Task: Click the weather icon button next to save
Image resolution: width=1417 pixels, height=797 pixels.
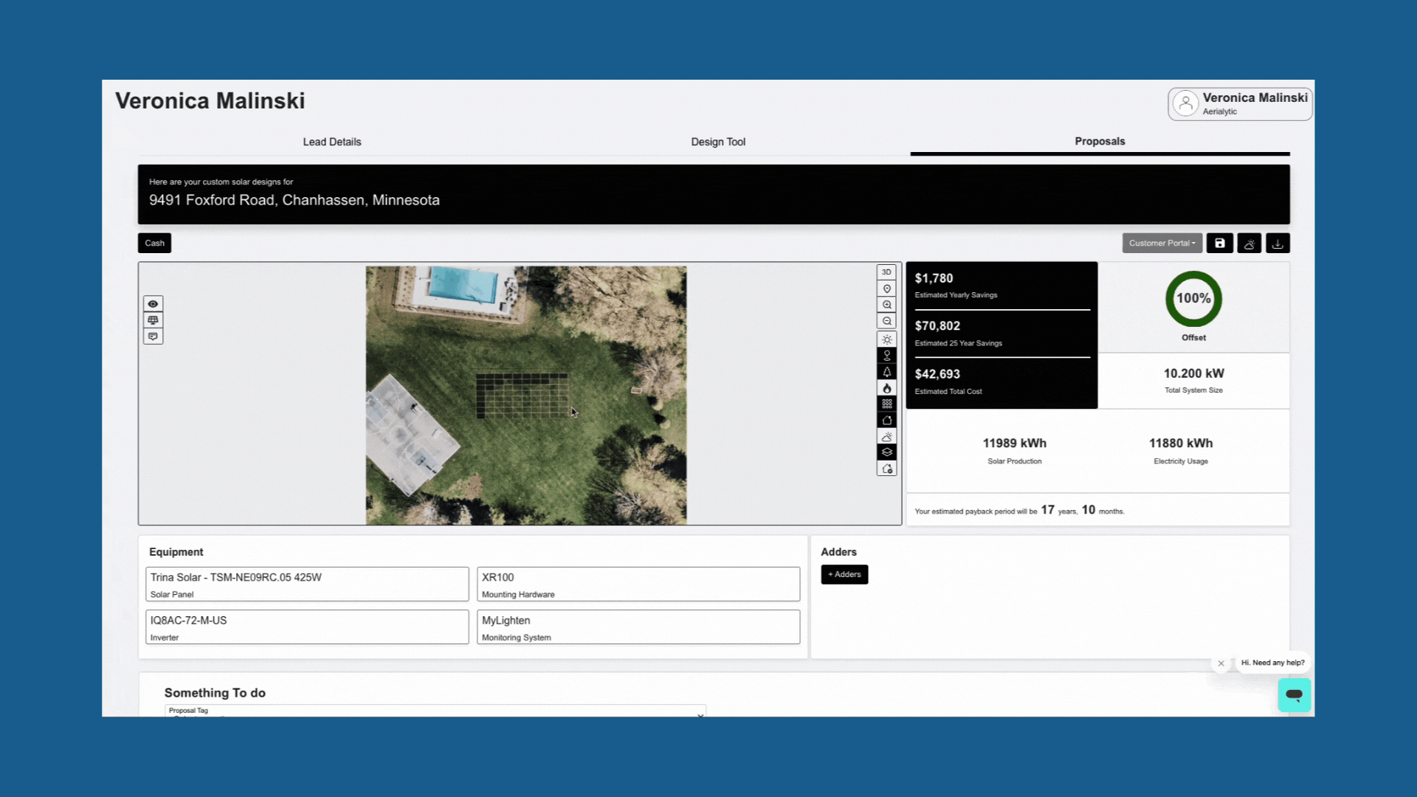Action: [1249, 243]
